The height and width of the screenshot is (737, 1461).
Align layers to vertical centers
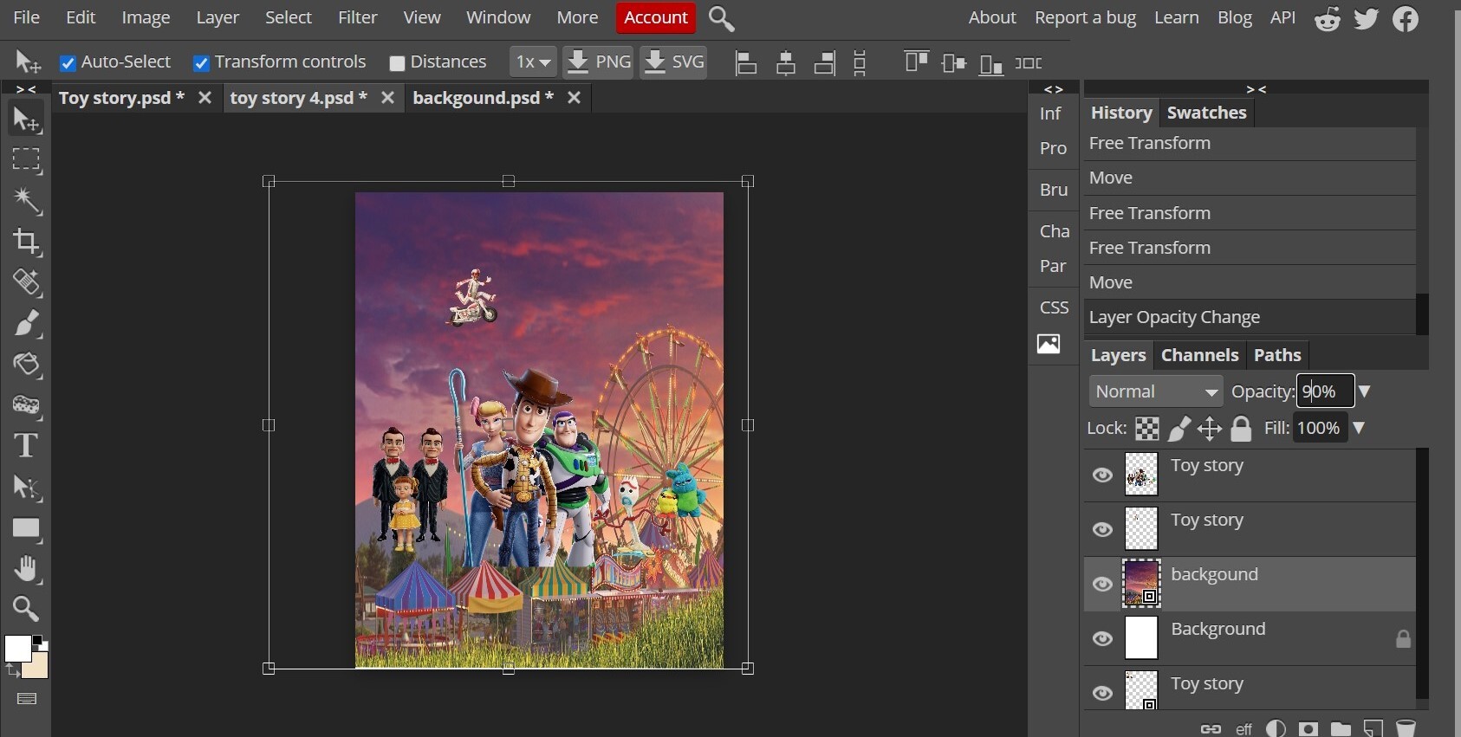pyautogui.click(x=954, y=63)
